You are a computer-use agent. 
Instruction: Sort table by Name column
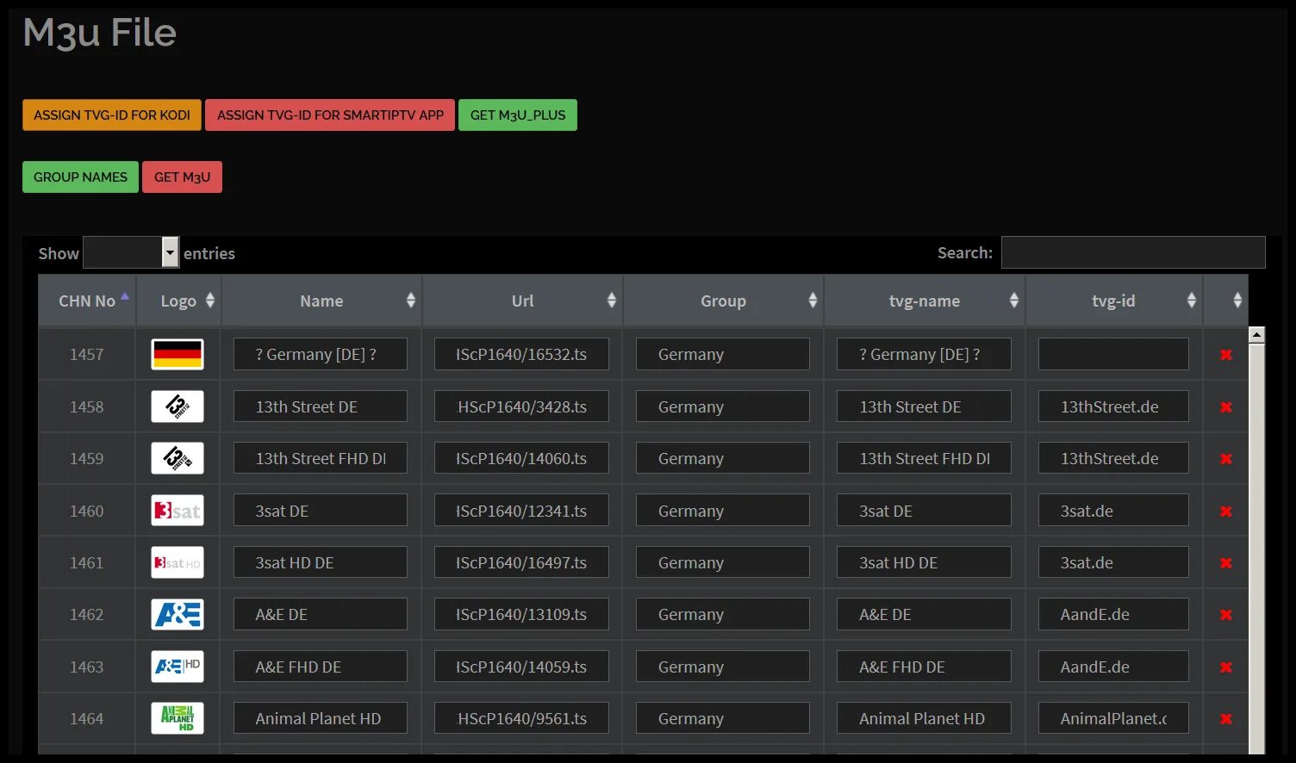321,301
